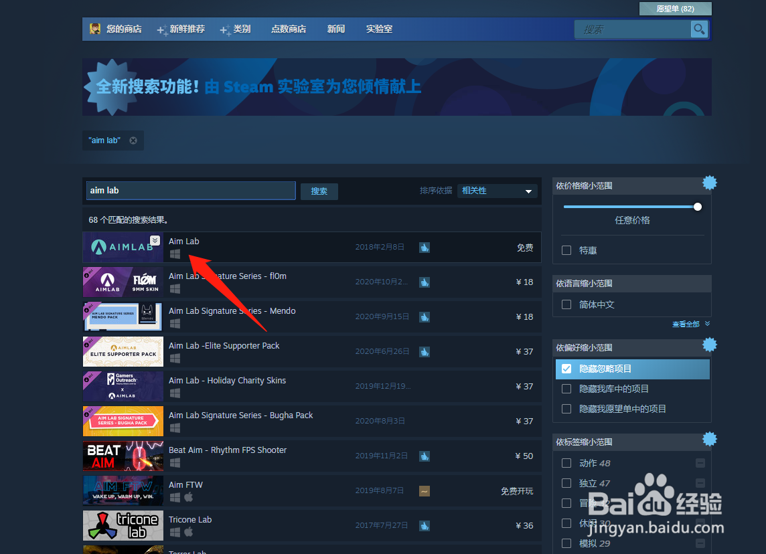Open the Aim Lab game thumbnail

pyautogui.click(x=123, y=248)
